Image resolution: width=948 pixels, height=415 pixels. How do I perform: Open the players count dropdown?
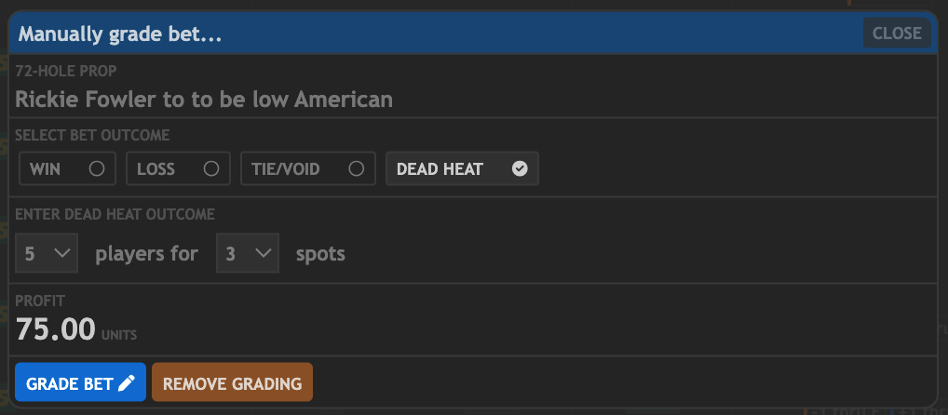point(47,253)
